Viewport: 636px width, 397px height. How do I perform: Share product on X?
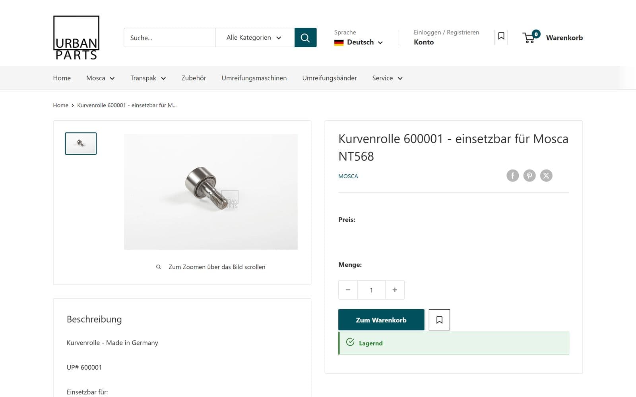546,175
